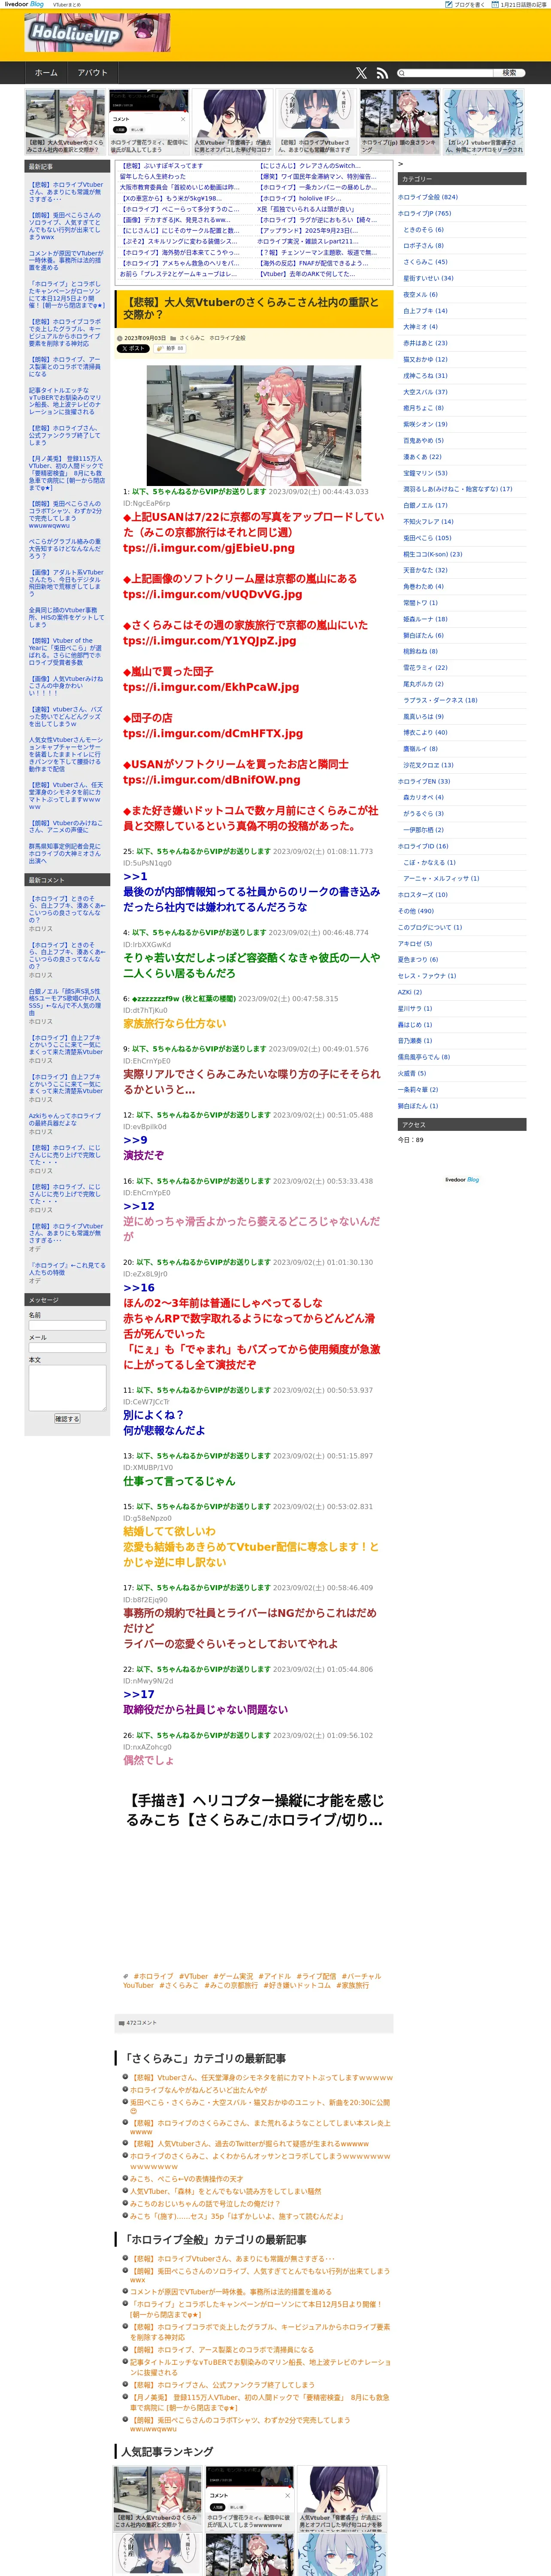Open the RSS feed icon
551x2576 pixels.
pyautogui.click(x=382, y=73)
